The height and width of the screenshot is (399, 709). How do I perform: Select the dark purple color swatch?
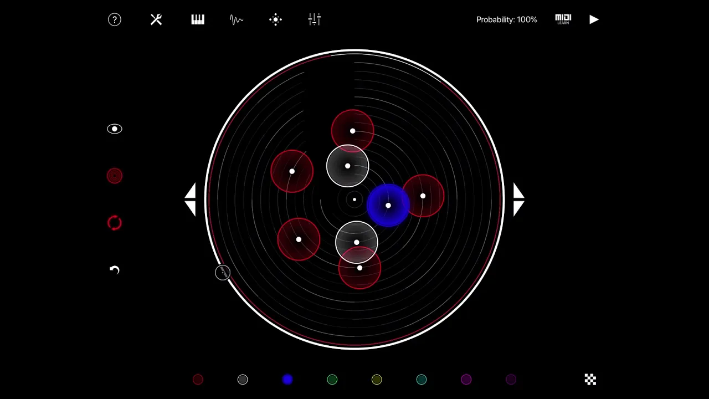511,380
